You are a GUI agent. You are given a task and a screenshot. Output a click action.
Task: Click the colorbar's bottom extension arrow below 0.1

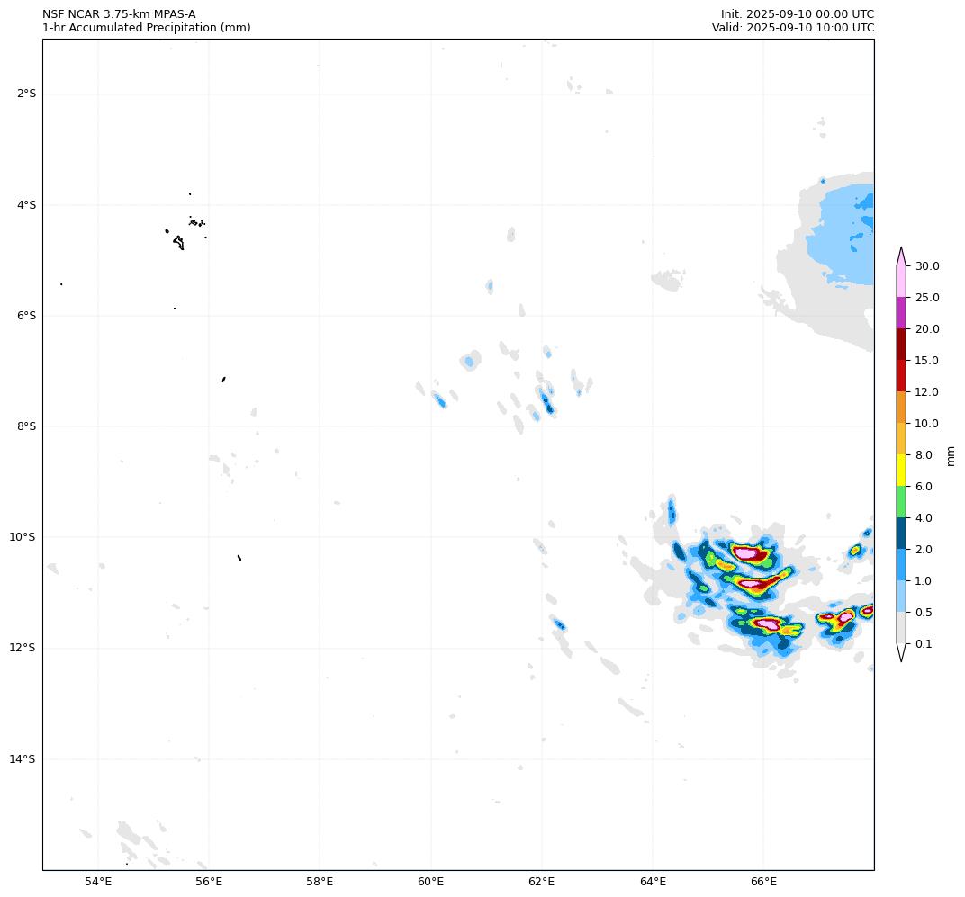901,653
